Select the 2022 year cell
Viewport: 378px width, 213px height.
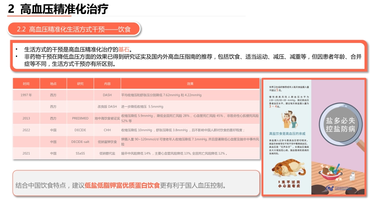pos(26,130)
